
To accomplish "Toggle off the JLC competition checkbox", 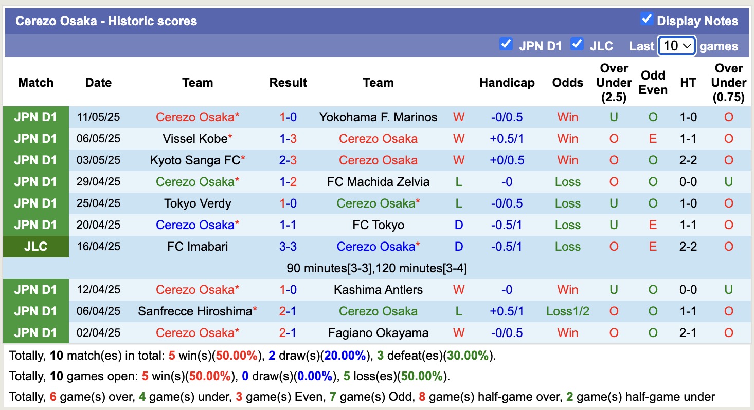I will (x=577, y=45).
